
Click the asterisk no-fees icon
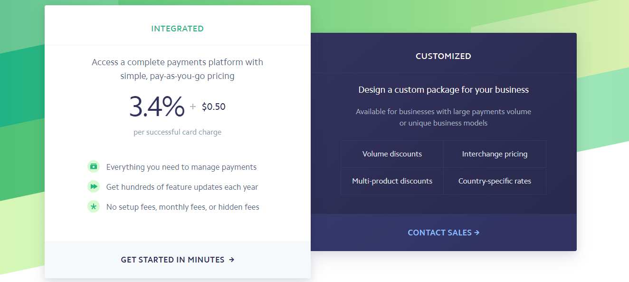click(94, 206)
